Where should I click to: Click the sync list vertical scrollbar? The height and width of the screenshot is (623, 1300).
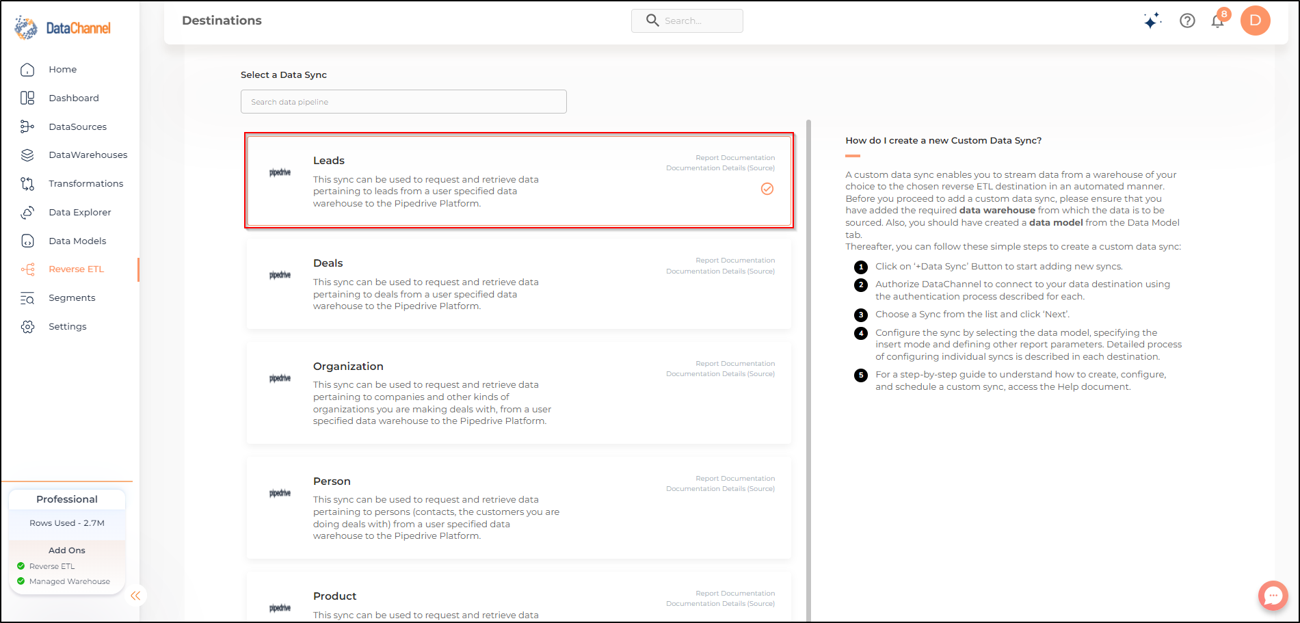coord(808,369)
